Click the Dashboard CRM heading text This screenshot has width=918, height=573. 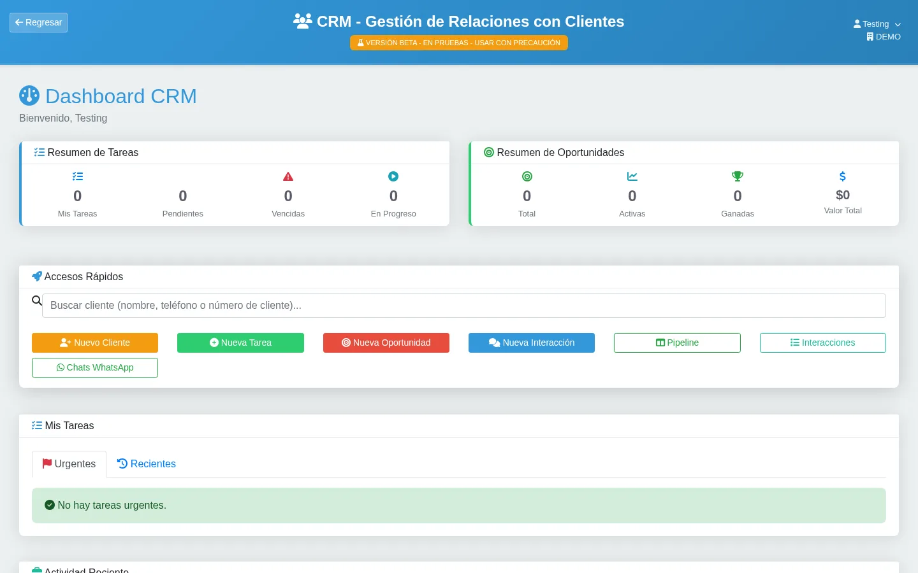pos(121,96)
